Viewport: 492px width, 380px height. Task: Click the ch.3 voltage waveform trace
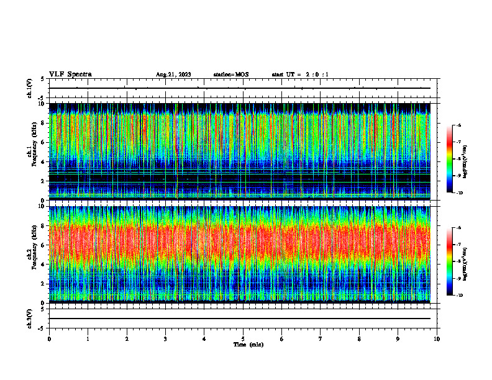pyautogui.click(x=239, y=319)
